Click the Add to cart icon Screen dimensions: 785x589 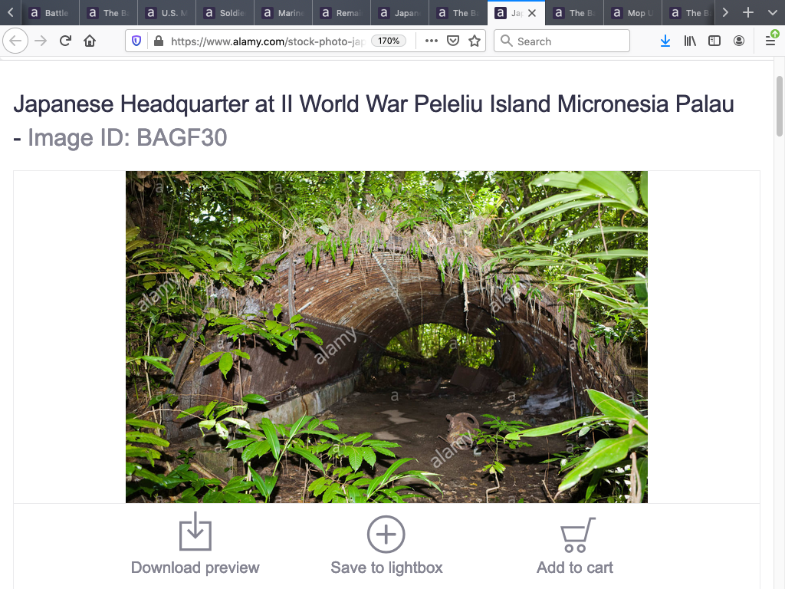pos(576,535)
